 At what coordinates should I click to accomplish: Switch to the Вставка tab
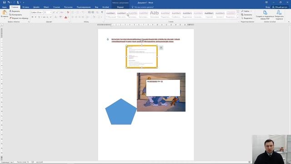click(x=26, y=7)
